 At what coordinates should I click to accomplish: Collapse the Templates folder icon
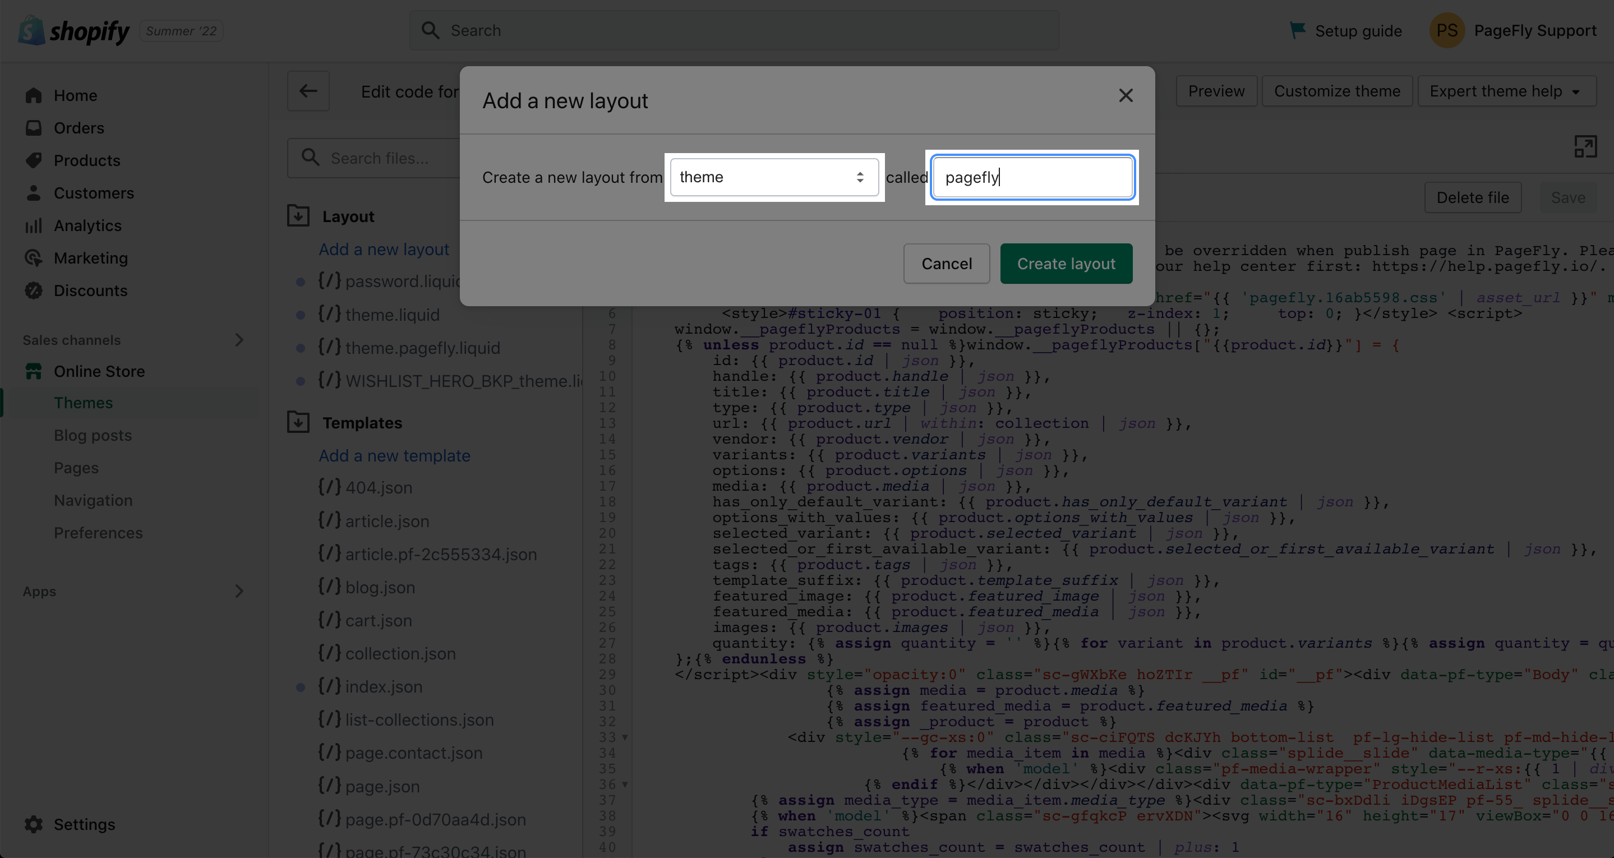(298, 422)
